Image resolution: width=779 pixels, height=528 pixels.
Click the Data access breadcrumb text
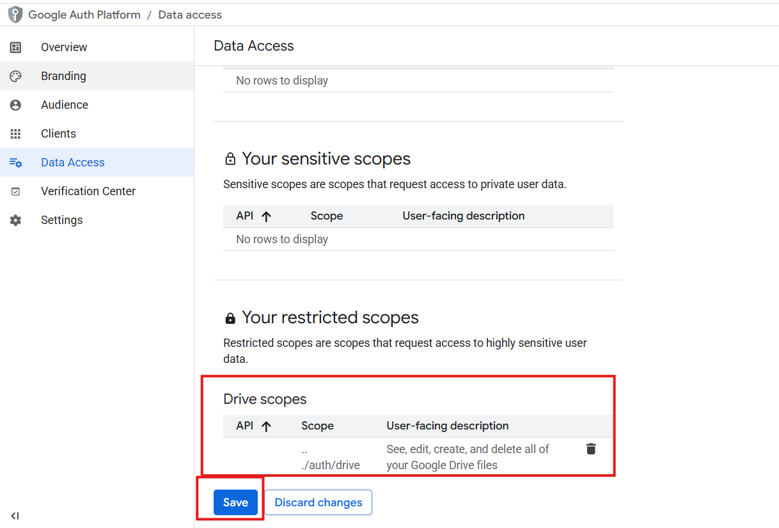[x=190, y=15]
